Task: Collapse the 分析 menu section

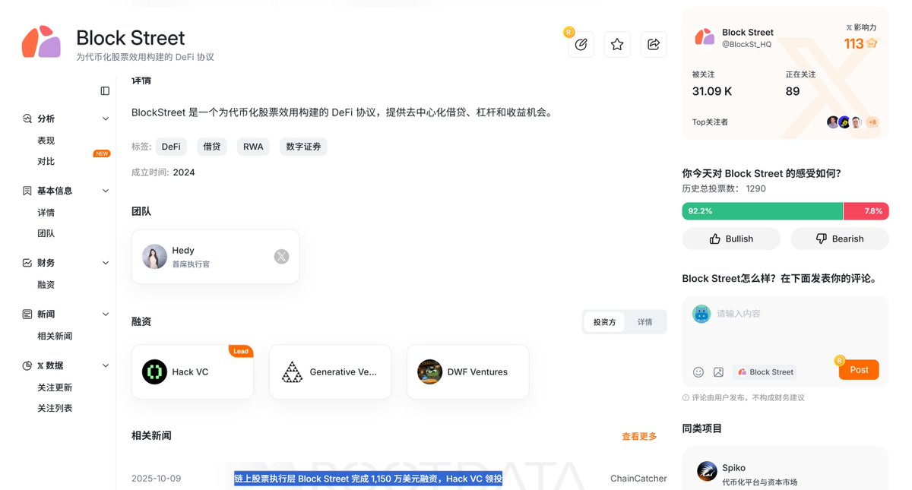Action: point(106,119)
